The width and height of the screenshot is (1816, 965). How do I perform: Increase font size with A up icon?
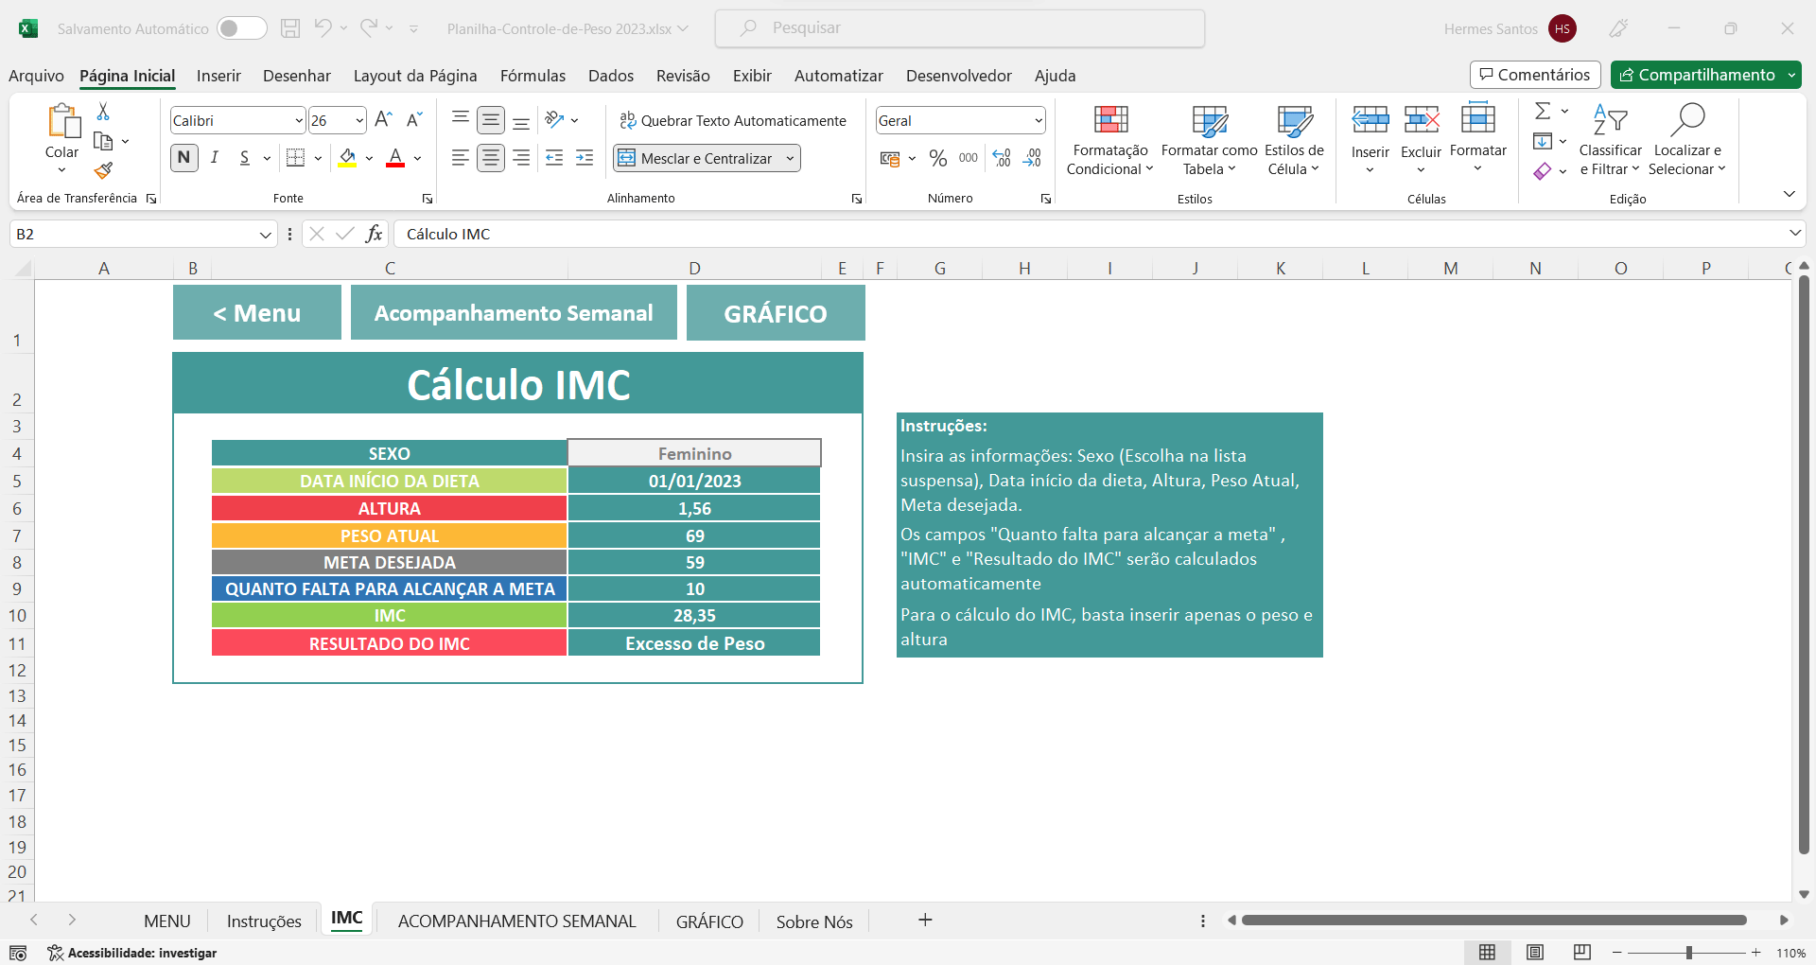383,120
